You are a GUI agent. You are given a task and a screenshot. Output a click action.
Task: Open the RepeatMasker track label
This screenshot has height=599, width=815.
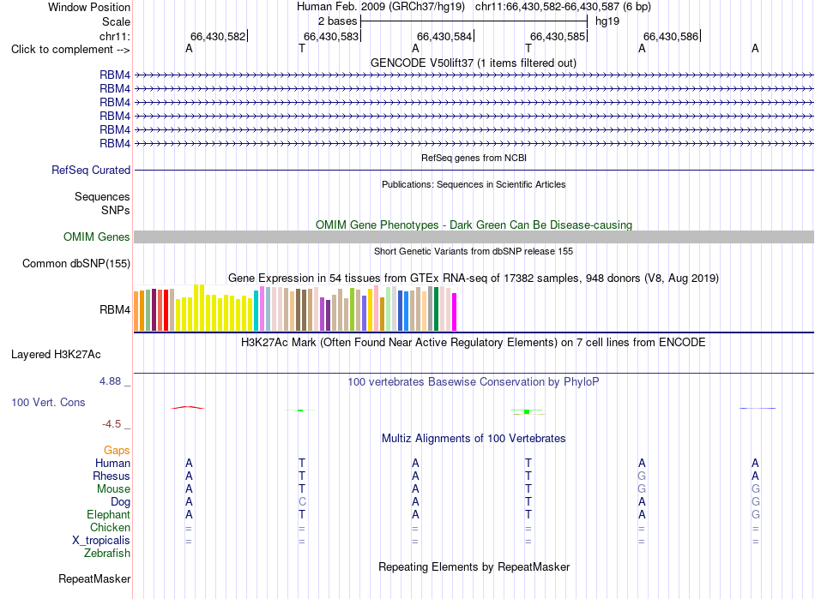(x=94, y=578)
